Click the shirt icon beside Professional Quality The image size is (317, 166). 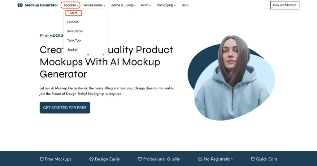[140, 159]
